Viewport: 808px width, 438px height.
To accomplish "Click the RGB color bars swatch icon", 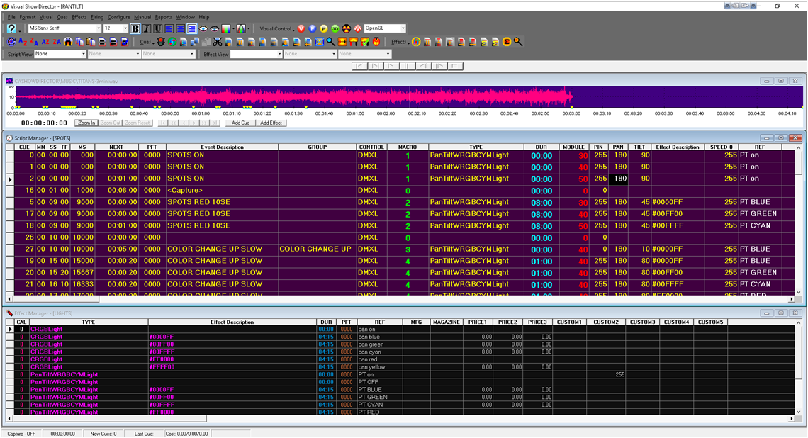I will pyautogui.click(x=225, y=29).
